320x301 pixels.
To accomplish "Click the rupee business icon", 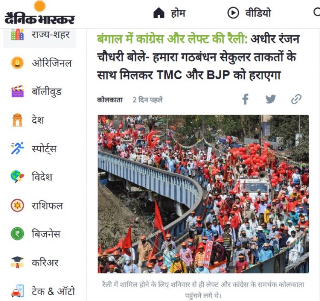I will pyautogui.click(x=17, y=233).
